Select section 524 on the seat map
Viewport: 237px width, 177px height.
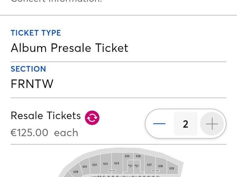pos(117,163)
